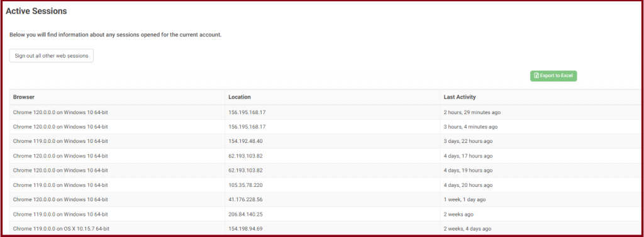
Task: Click the Chrome 119 browser cell in the 4 days, 20 hours row
Action: (117, 185)
